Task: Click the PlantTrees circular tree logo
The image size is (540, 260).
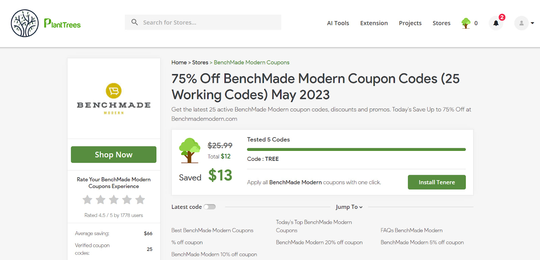Action: [x=25, y=23]
